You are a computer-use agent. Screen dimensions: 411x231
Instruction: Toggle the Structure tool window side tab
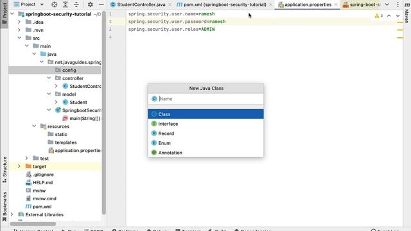click(4, 169)
